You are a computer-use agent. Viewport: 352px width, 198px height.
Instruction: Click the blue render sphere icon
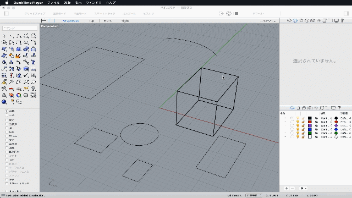4,102
